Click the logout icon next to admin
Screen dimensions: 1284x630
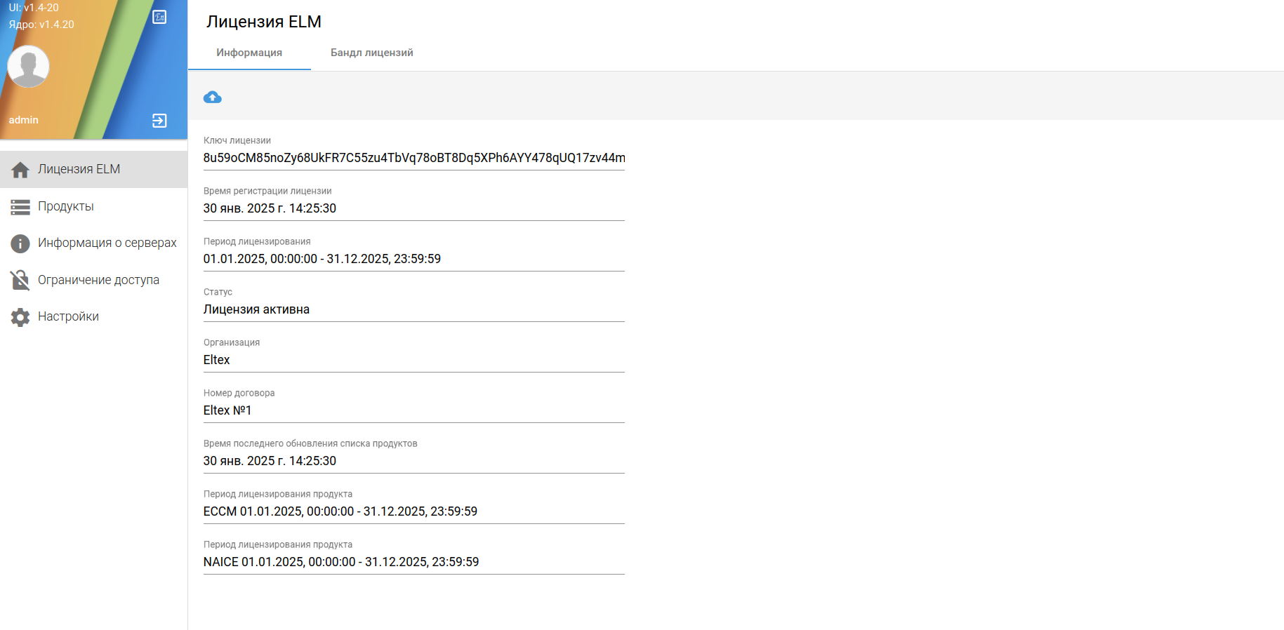coord(159,121)
